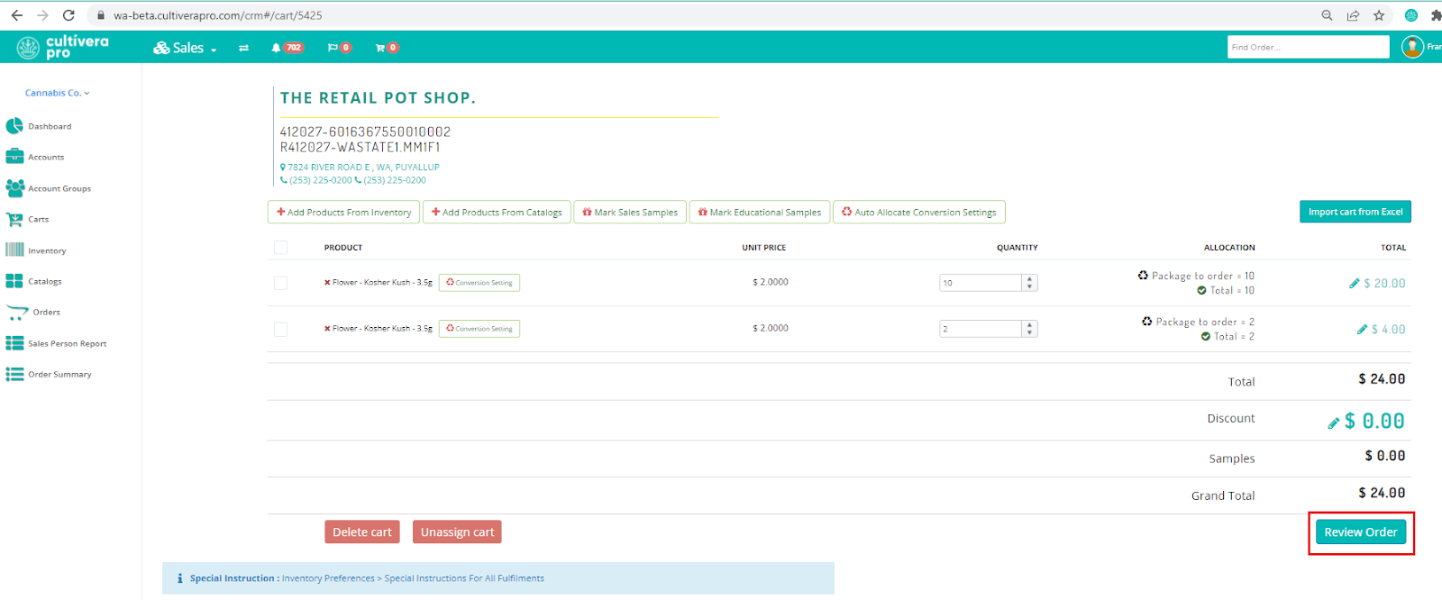This screenshot has height=600, width=1442.
Task: Click Mark Educational Samples button
Action: (x=760, y=213)
